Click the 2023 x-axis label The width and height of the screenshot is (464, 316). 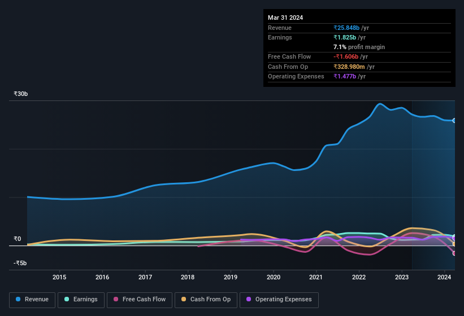pos(402,277)
